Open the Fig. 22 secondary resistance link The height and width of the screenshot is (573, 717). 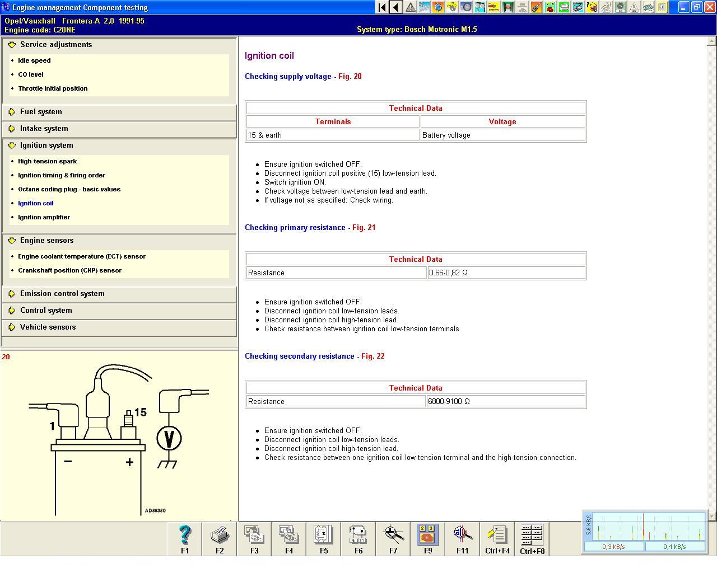point(373,356)
